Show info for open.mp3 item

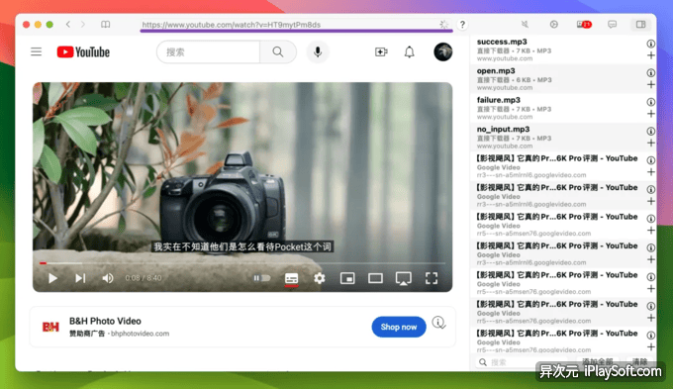pos(651,72)
